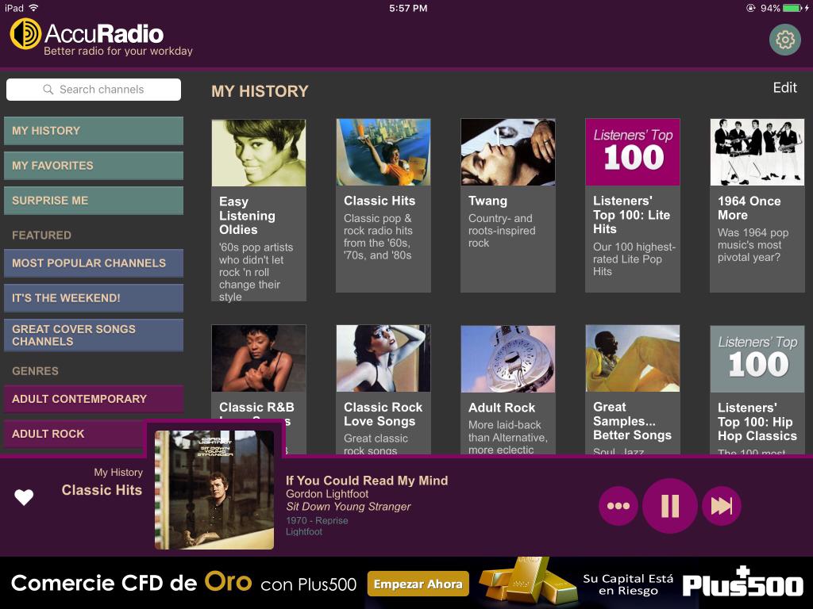Open the Plus500 logo in the ad
Viewport: 813px width, 609px height.
(742, 583)
